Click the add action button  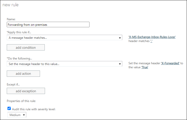pos(23,73)
